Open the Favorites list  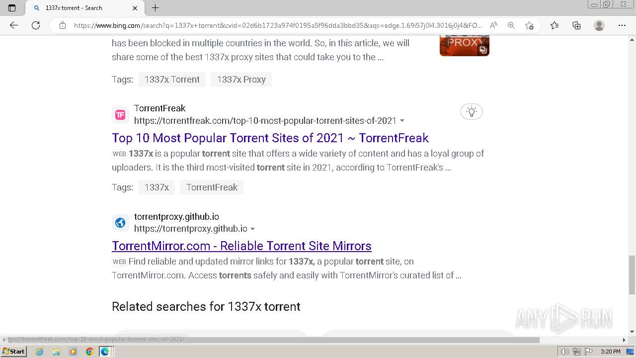(555, 25)
